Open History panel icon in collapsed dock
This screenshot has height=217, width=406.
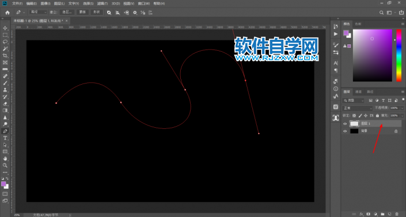pos(336,26)
